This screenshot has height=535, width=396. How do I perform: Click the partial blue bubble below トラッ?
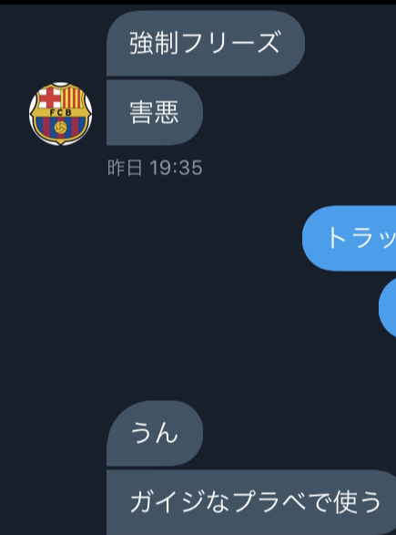coord(388,308)
